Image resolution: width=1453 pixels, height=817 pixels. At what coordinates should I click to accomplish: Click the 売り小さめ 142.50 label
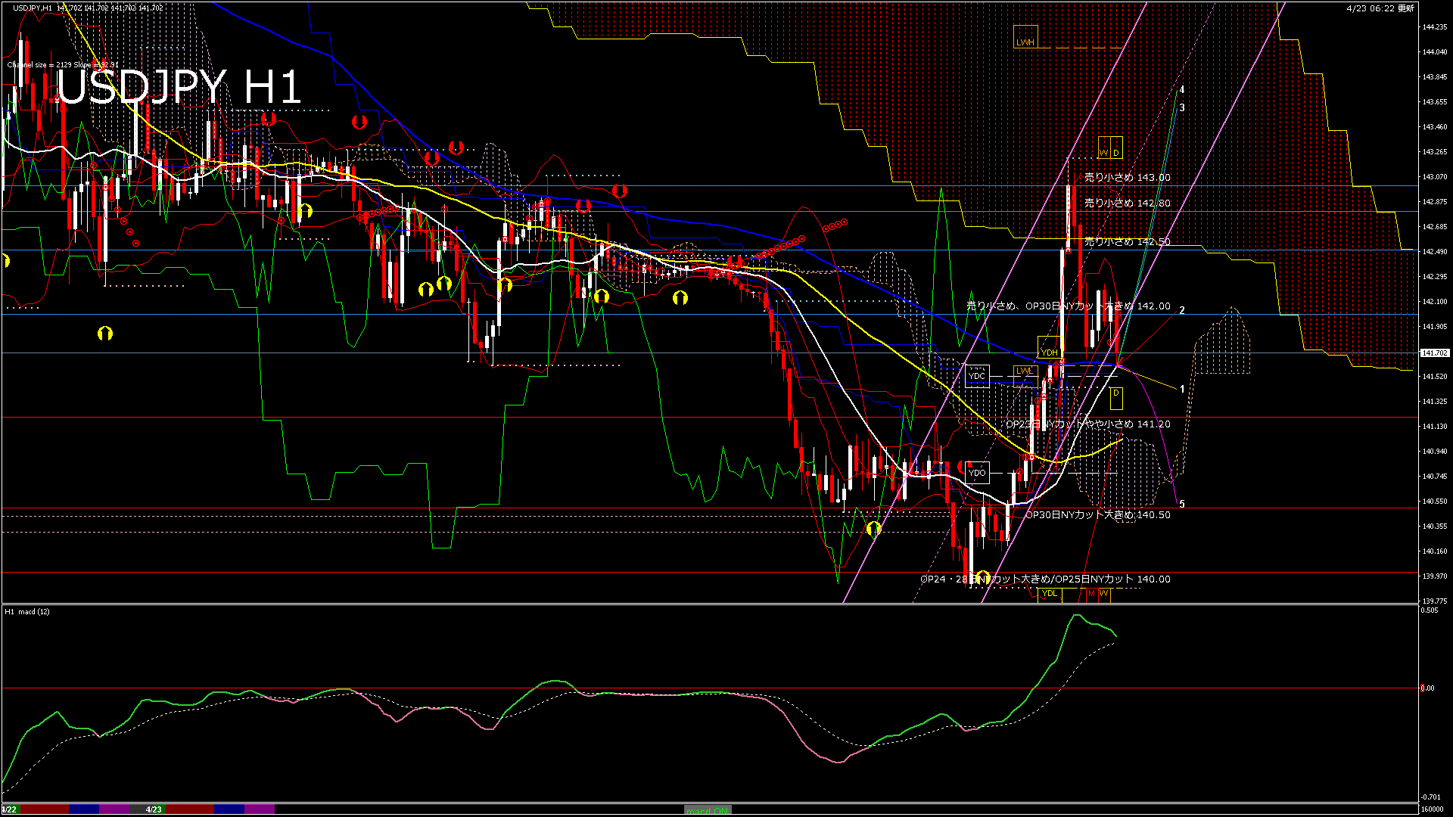point(1127,242)
